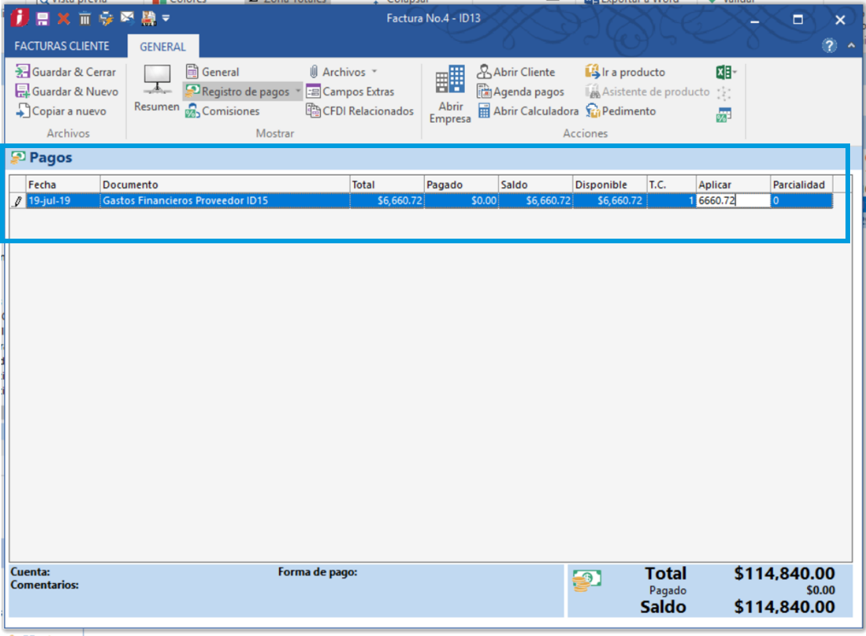Screen dimensions: 866x636
Task: Click Registro de pagos button
Action: (x=238, y=91)
